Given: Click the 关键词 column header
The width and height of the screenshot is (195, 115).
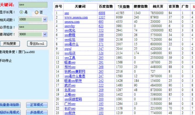Looking at the screenshot, I should click(80, 6).
